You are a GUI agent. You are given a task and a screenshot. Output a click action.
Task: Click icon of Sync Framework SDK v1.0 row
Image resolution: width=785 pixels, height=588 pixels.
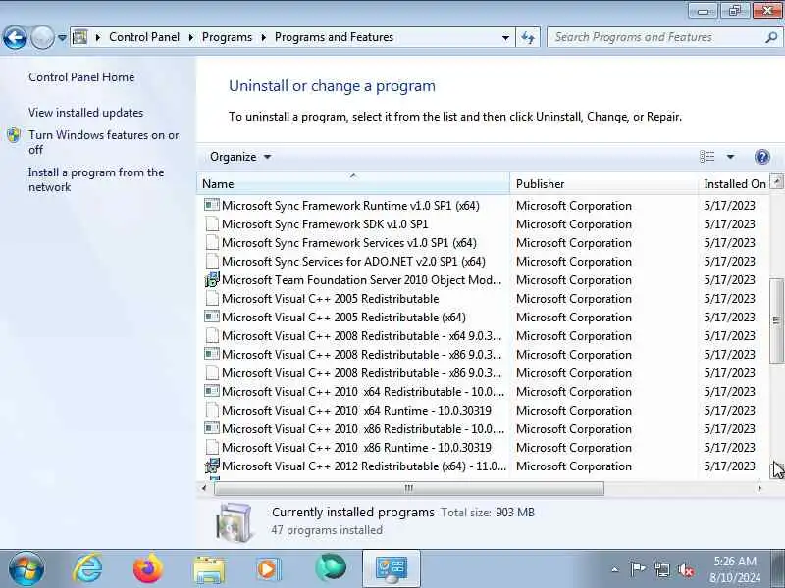coord(212,224)
